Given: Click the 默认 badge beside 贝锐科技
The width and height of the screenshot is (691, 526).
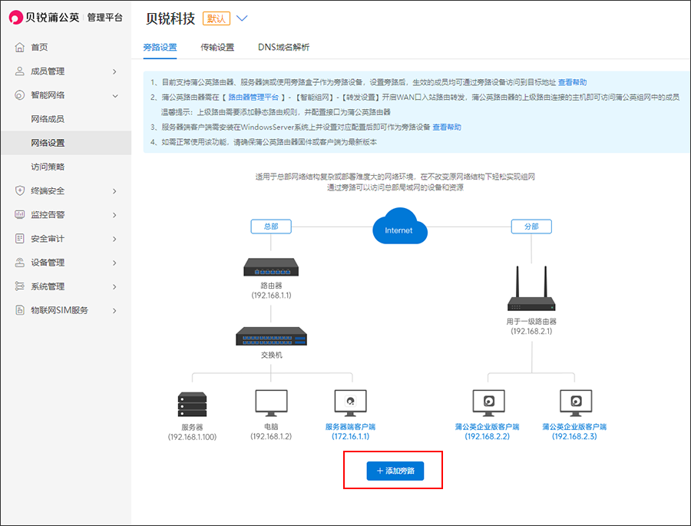Looking at the screenshot, I should [217, 18].
